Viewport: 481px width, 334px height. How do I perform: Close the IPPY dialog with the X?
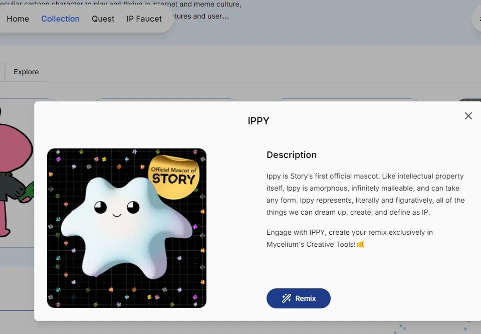coord(468,116)
